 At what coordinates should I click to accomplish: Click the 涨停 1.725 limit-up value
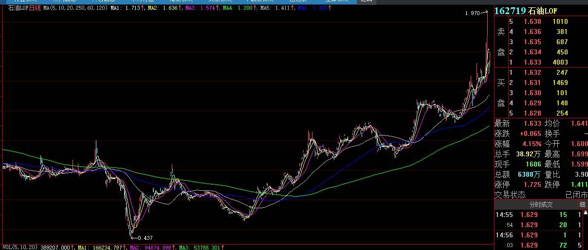532,184
